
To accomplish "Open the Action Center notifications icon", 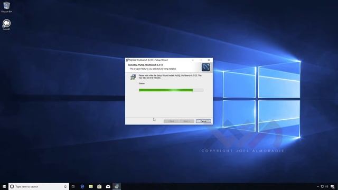I will (x=332, y=186).
